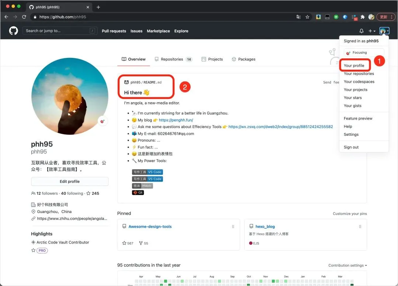
Task: Expand the plus create-new menu
Action: click(372, 31)
